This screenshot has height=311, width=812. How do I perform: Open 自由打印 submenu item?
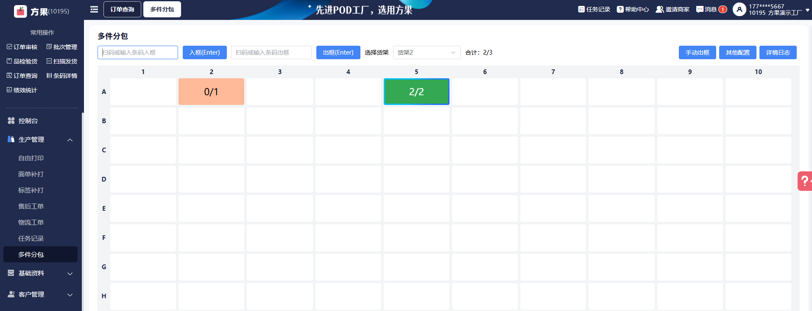click(31, 158)
